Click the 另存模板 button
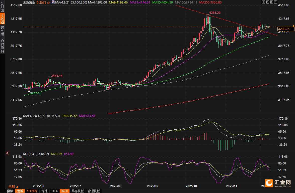 click(x=78, y=191)
